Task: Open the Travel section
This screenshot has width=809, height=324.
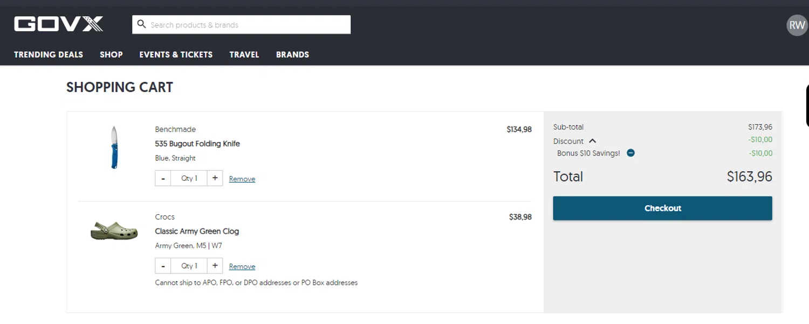Action: tap(244, 54)
